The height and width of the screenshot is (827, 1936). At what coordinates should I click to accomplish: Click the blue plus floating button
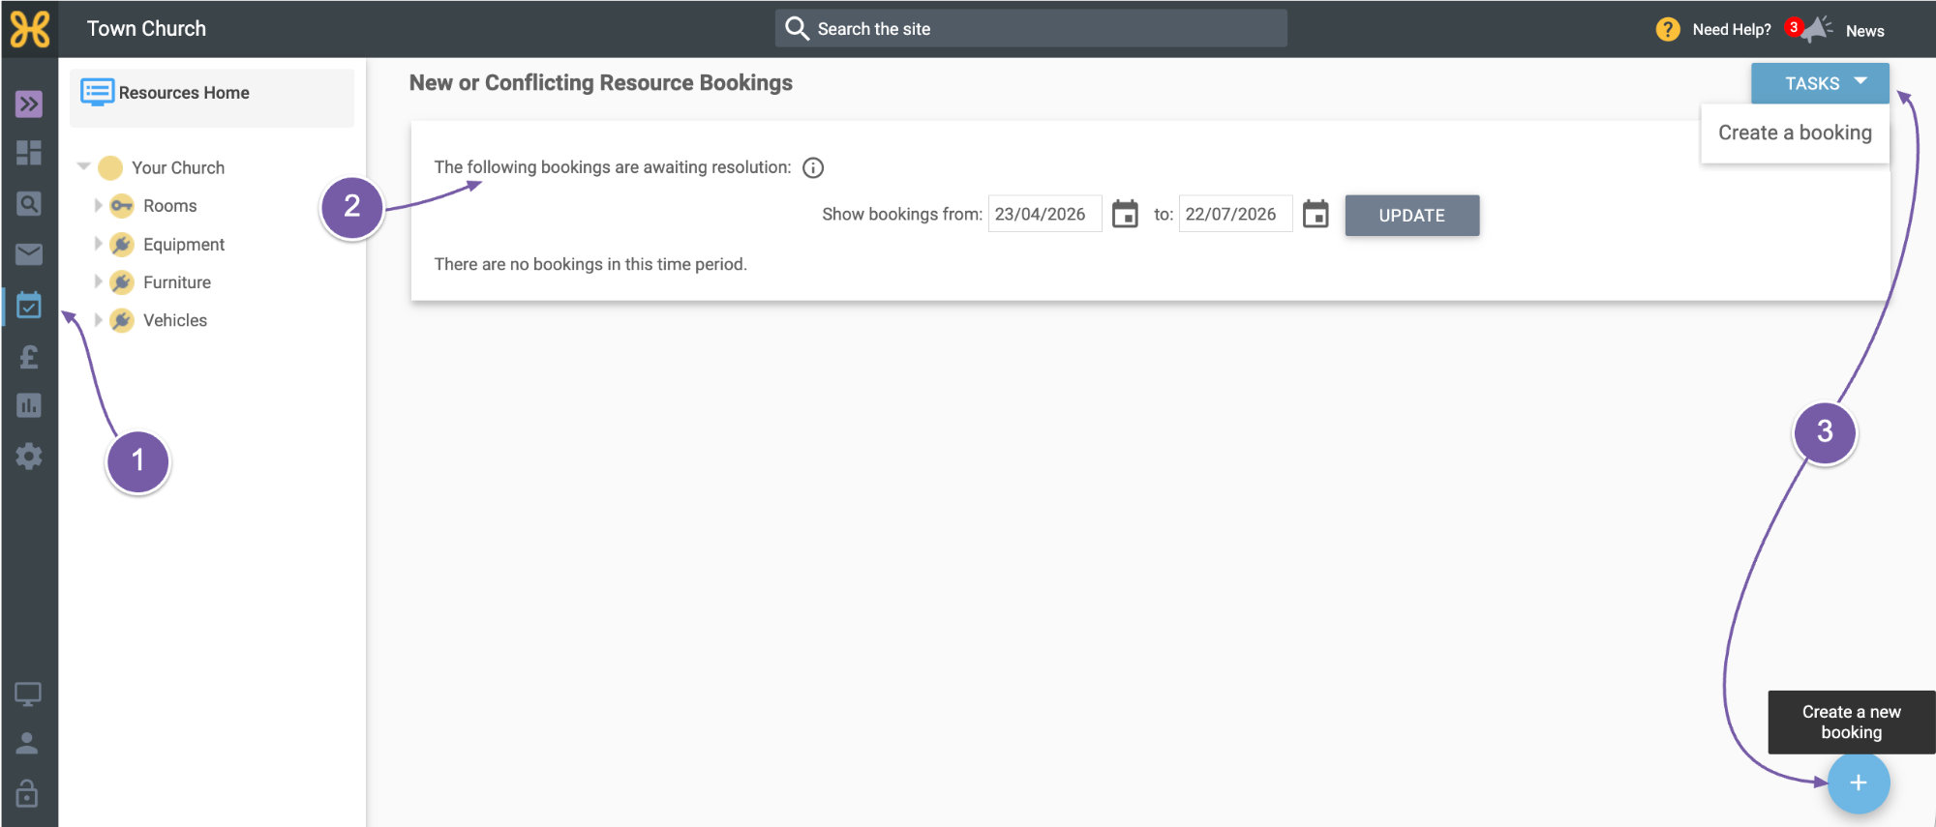pyautogui.click(x=1859, y=783)
